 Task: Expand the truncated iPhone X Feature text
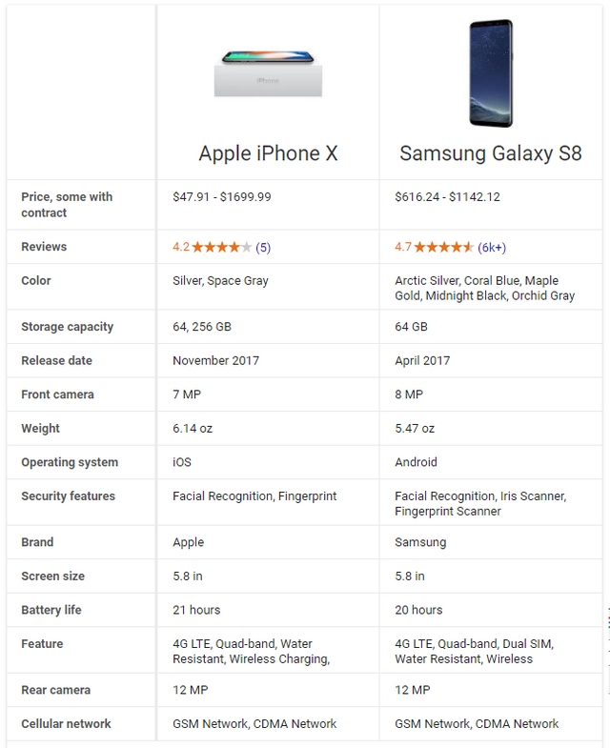coord(252,651)
